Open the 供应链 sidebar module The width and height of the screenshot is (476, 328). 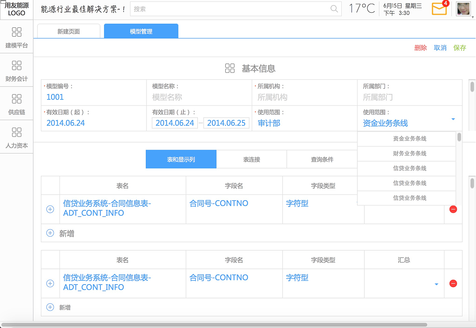pyautogui.click(x=17, y=104)
